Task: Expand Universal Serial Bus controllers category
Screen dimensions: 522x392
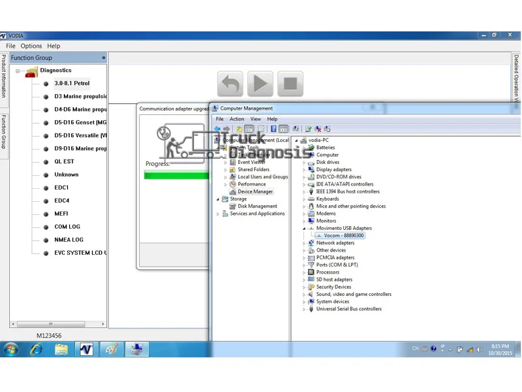Action: tap(304, 309)
